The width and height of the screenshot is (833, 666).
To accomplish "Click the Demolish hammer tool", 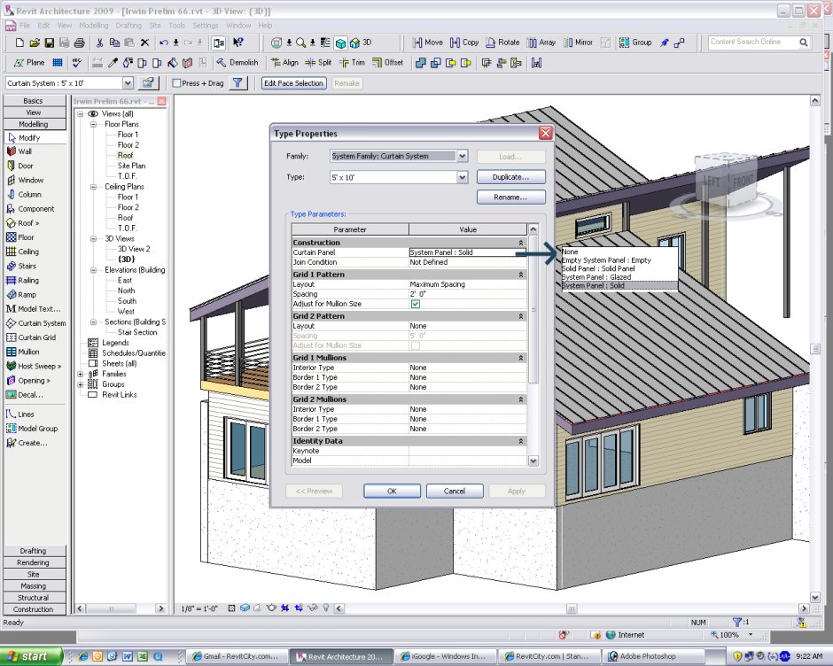I will (x=237, y=63).
